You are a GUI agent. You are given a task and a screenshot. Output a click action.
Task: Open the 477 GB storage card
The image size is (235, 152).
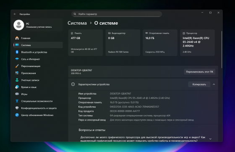coord(86,43)
